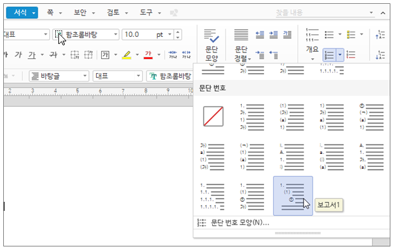Image resolution: width=393 pixels, height=251 pixels.
Task: Select the '1. 가. 1) 가)' numbering thumbnail
Action: (252, 116)
